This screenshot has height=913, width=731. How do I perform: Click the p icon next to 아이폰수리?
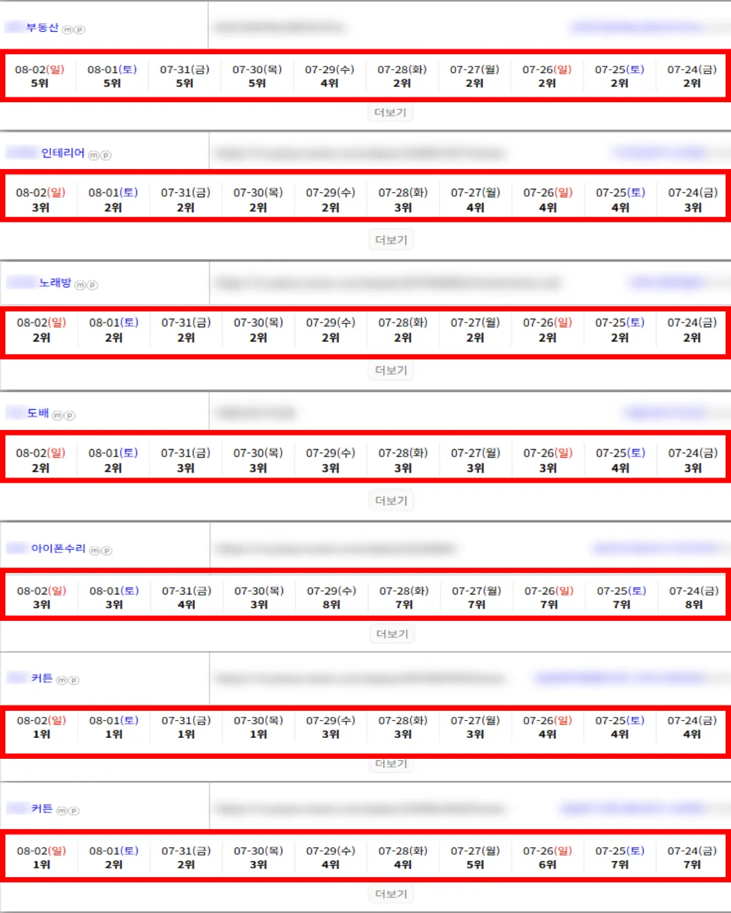(x=107, y=551)
